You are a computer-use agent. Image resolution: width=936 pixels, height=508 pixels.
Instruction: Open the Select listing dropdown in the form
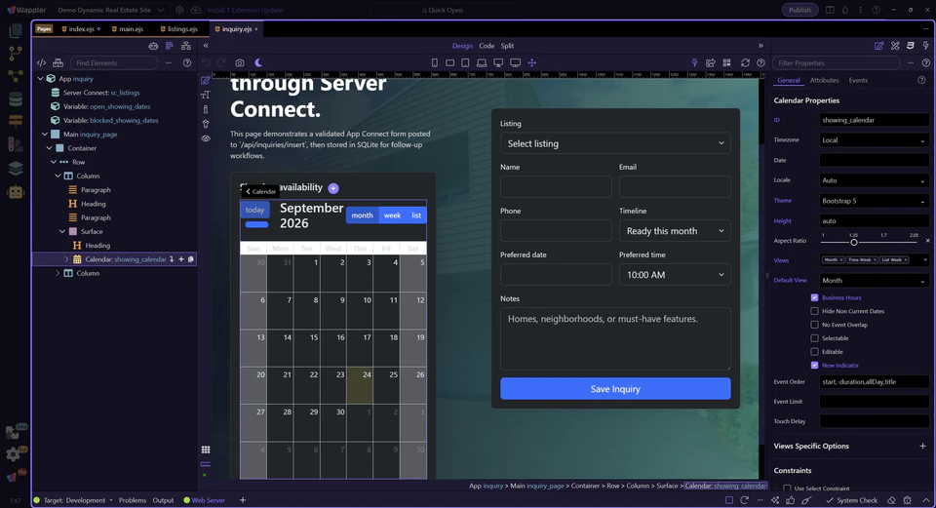pyautogui.click(x=615, y=143)
